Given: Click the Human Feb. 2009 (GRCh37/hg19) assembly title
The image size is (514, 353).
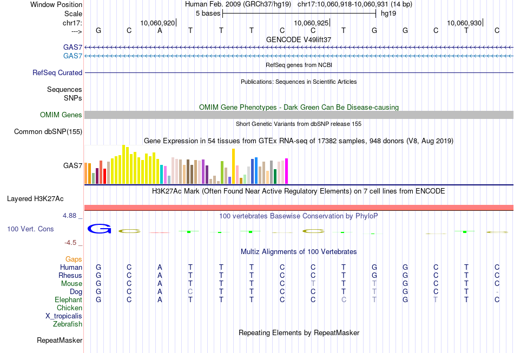Looking at the screenshot, I should click(238, 4).
